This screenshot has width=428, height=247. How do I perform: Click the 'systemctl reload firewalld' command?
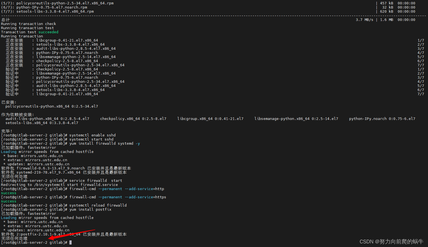click(x=98, y=205)
